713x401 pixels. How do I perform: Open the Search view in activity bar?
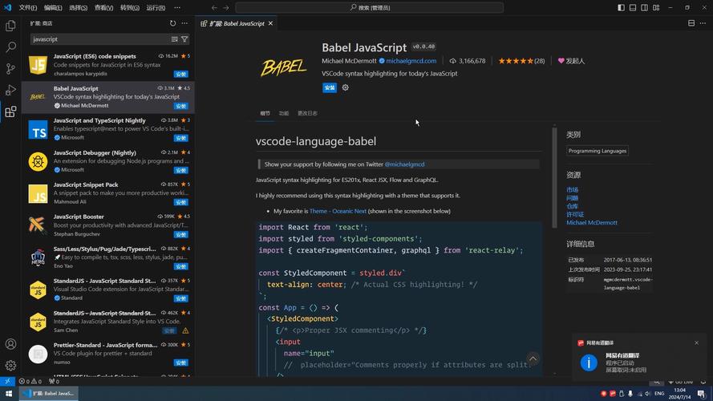[x=10, y=47]
